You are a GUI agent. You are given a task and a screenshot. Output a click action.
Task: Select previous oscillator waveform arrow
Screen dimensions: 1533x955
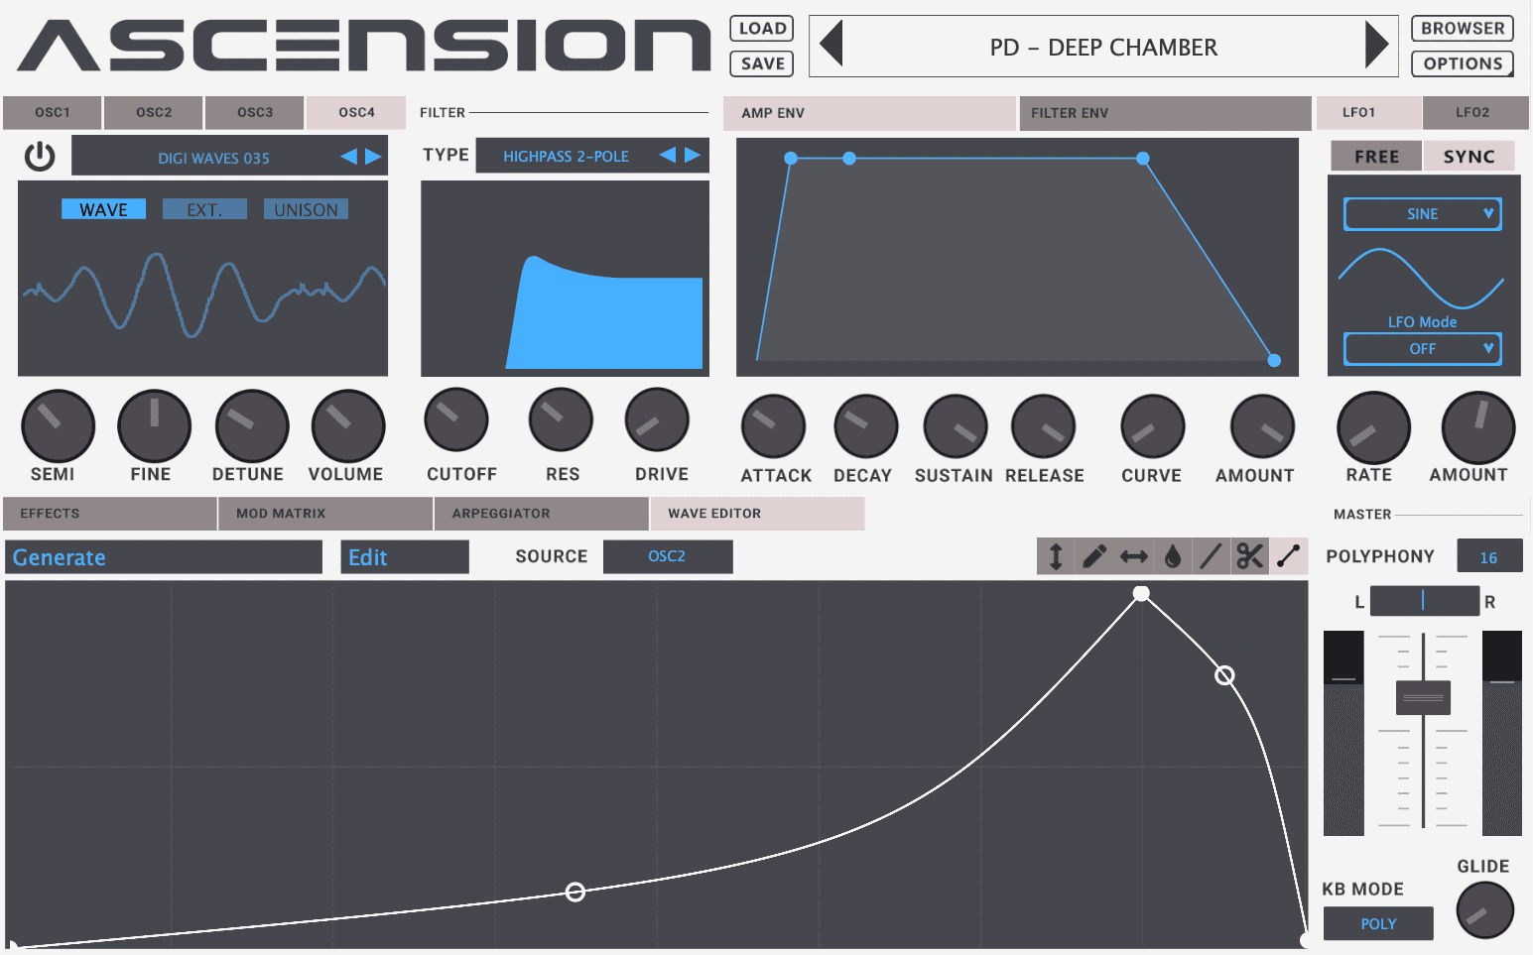coord(348,157)
